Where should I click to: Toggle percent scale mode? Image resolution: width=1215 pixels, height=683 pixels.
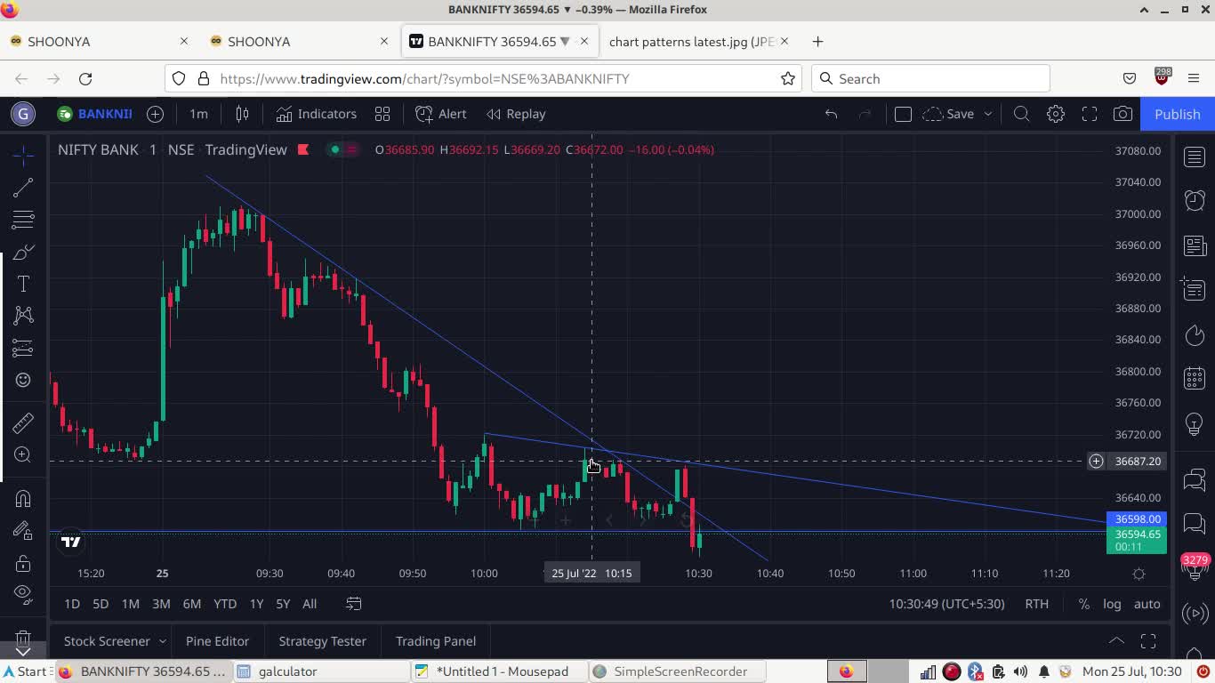tap(1083, 604)
